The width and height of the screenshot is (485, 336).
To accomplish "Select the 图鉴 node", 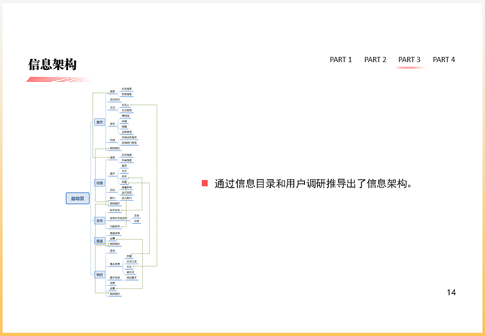I will click(x=99, y=240).
